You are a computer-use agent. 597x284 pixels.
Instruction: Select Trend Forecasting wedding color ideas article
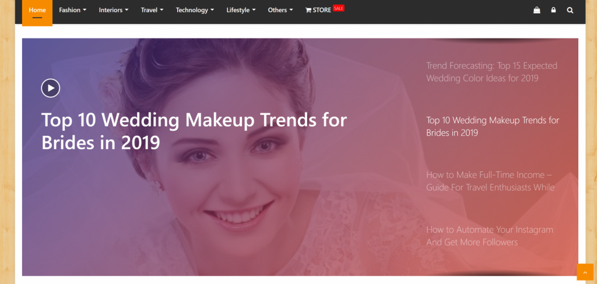[x=491, y=72]
